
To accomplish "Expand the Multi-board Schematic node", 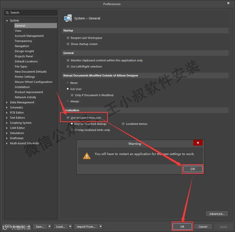I will tap(7, 143).
